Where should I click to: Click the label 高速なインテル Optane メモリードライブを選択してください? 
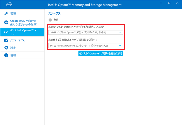(x=77, y=27)
